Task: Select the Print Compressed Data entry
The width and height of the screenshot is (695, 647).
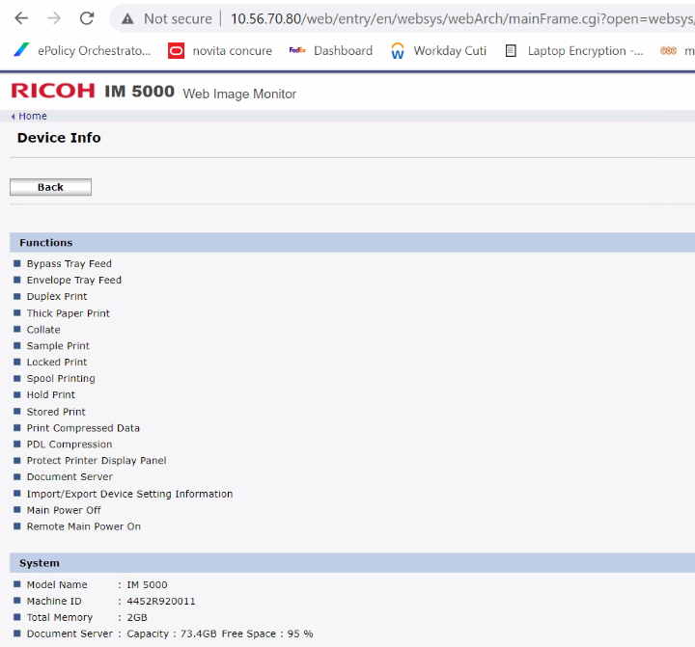Action: point(83,428)
